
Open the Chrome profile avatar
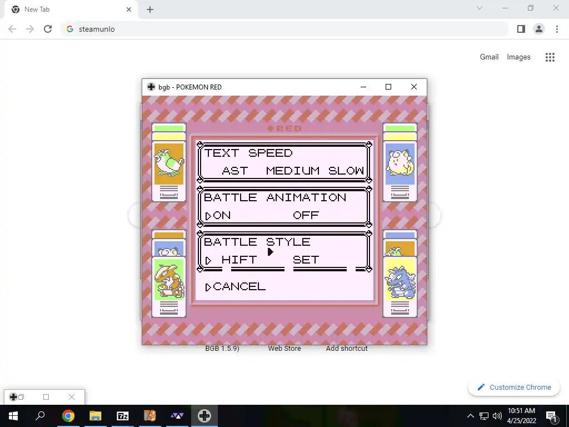coord(539,29)
